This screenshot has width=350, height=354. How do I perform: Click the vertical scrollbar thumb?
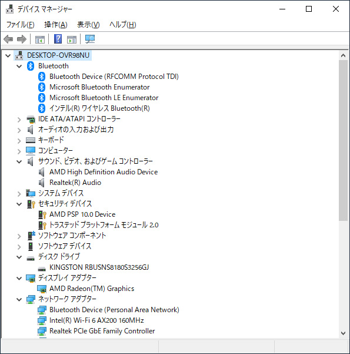coord(343,140)
